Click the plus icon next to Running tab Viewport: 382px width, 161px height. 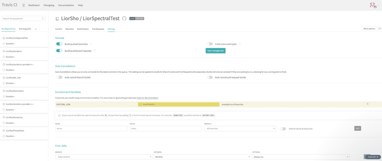pos(36,29)
